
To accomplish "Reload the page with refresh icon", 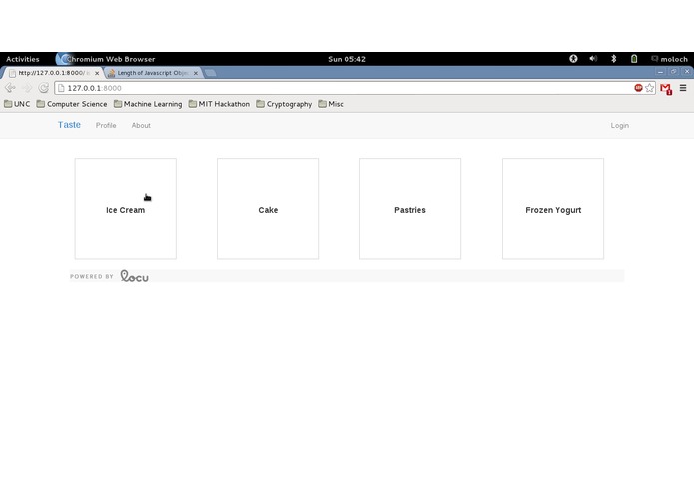I will pyautogui.click(x=43, y=88).
